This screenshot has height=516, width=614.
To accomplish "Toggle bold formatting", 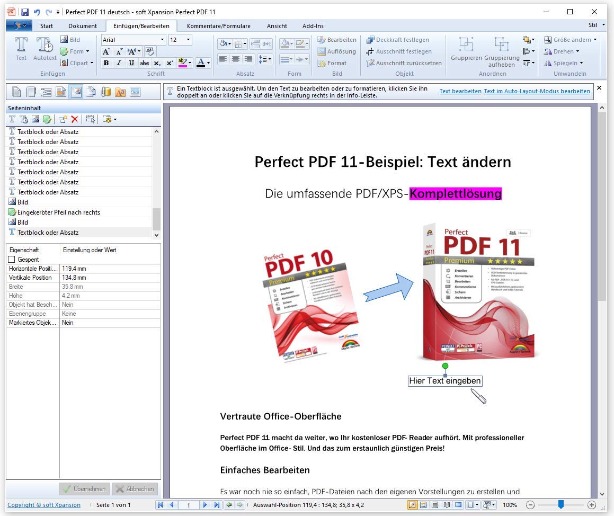I will [x=106, y=63].
